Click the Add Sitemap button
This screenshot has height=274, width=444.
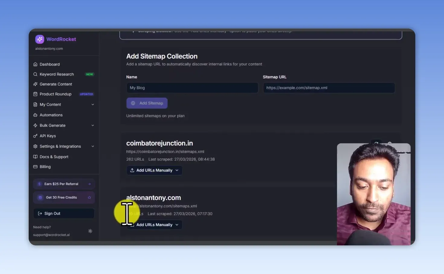click(147, 103)
